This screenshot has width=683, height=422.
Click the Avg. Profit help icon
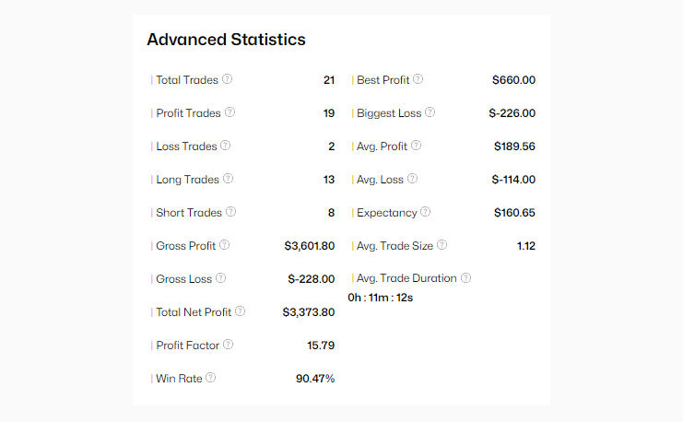pos(417,146)
